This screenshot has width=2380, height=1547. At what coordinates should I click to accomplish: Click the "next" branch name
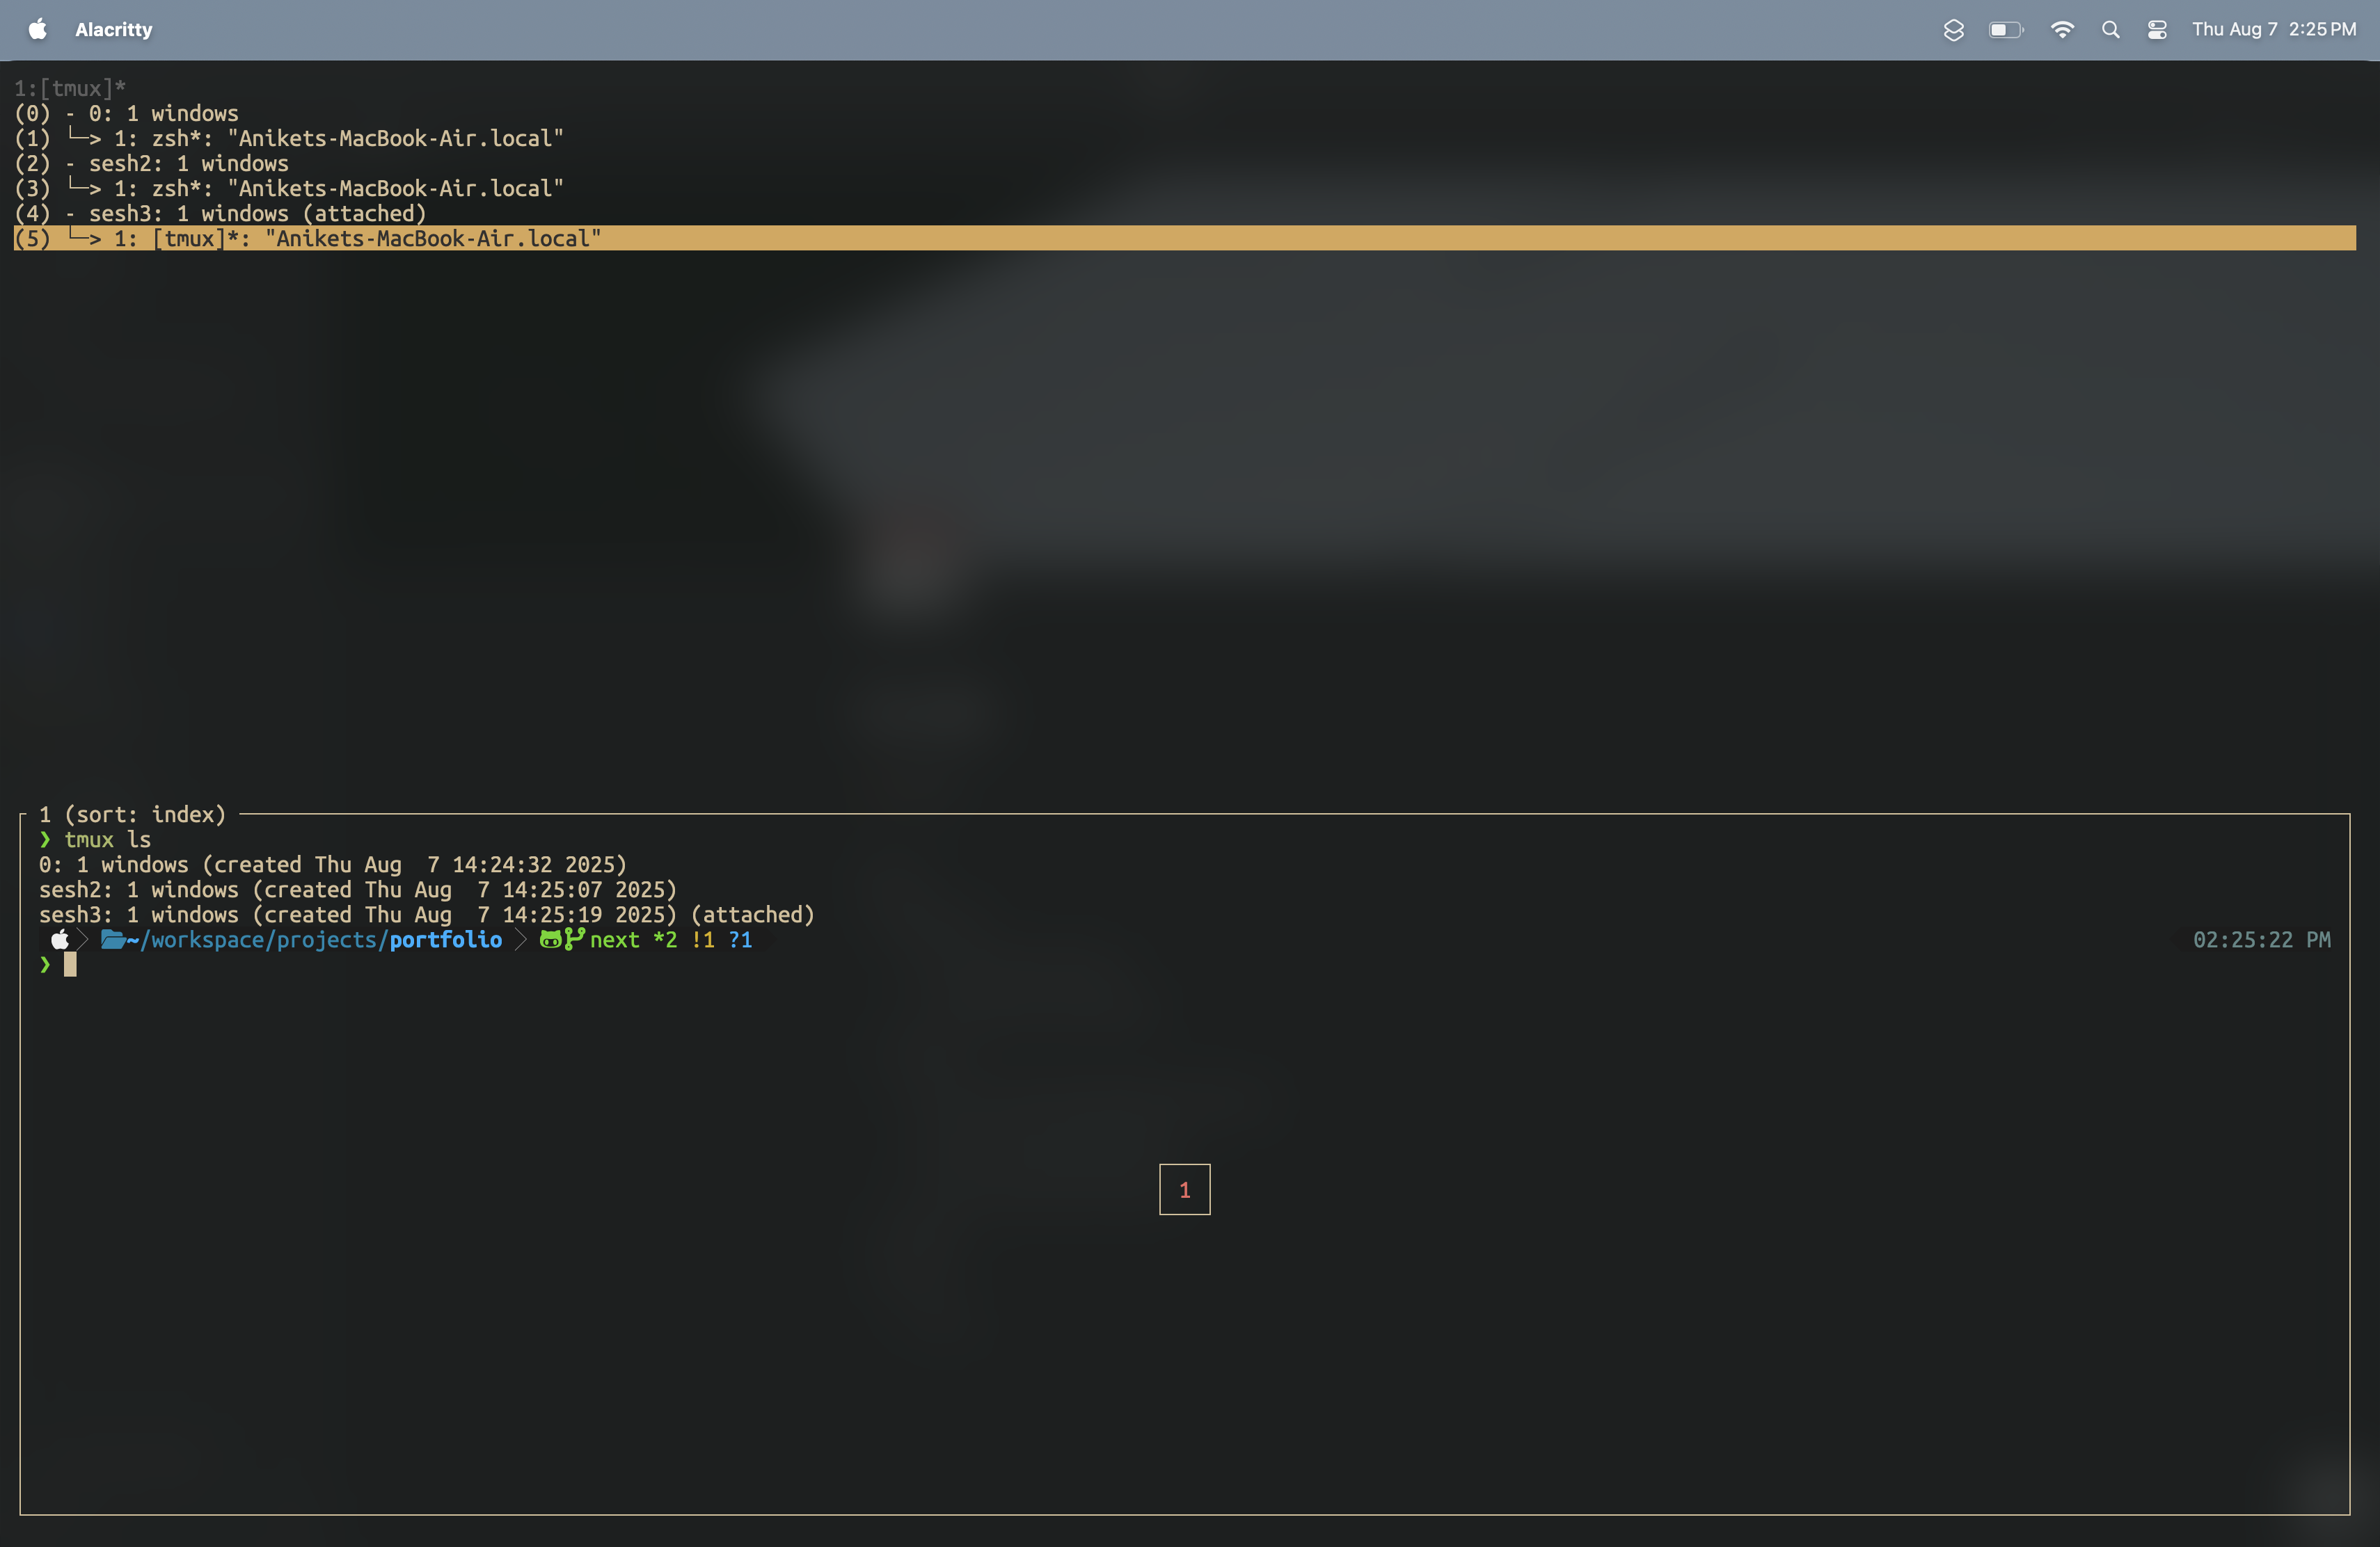(x=614, y=940)
